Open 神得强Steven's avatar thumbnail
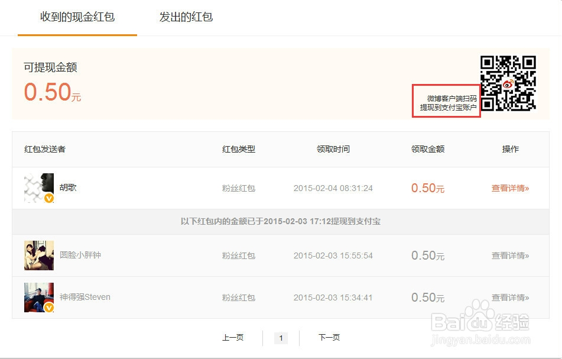This screenshot has height=359, width=562. 39,297
